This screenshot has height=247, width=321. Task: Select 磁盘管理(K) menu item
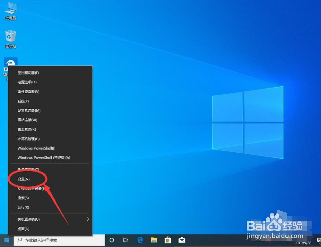tap(50, 129)
